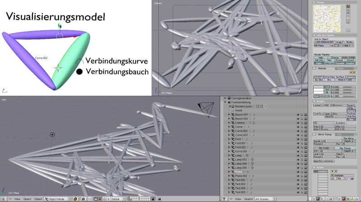Toggle visibility eye for Bauch.001

[x=298, y=115]
